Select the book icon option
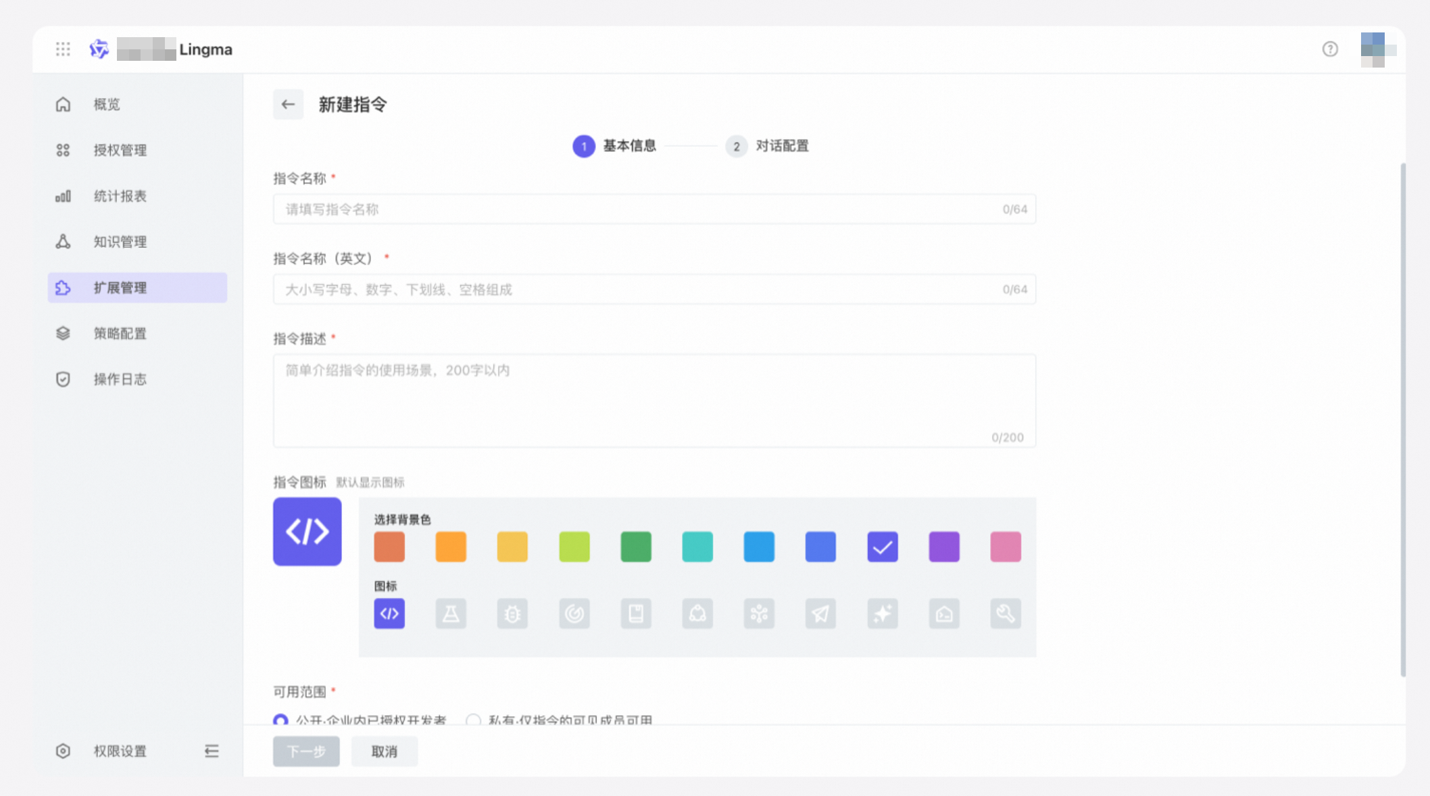This screenshot has height=796, width=1430. [635, 614]
